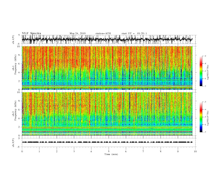Viewport: 220px width, 170px height.
Task: Click the "8" tick on the Time axis
Action: pos(161,151)
